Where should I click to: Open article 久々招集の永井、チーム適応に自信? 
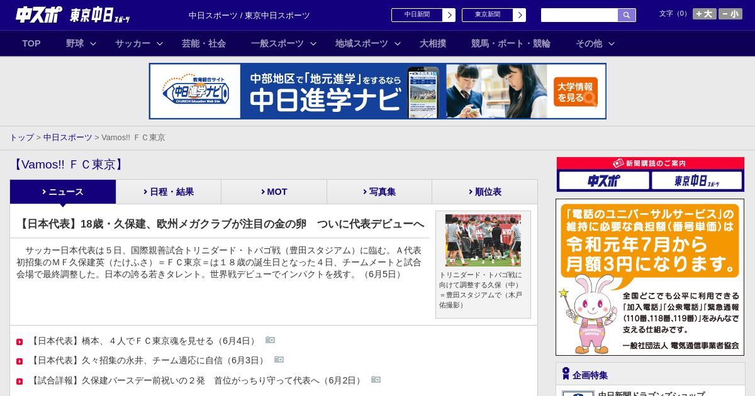(148, 360)
